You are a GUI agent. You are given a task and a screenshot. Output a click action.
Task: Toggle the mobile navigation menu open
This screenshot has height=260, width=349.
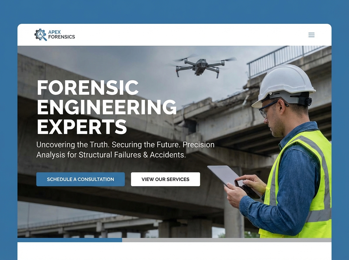(311, 35)
